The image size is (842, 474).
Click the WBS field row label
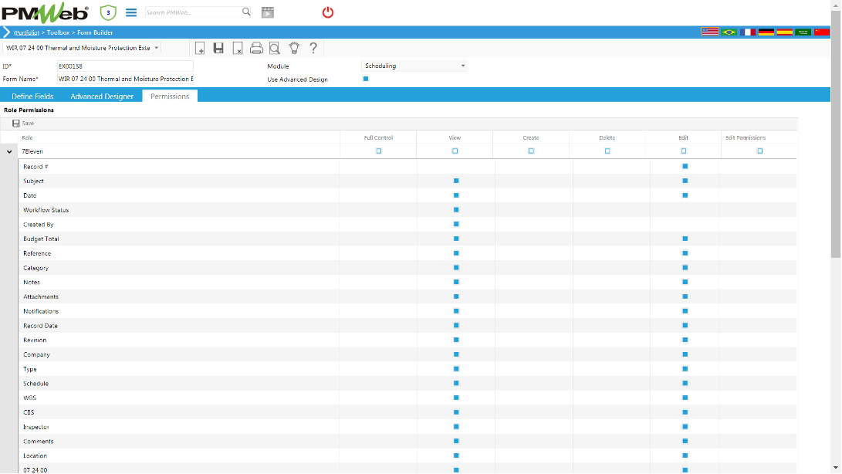(29, 398)
